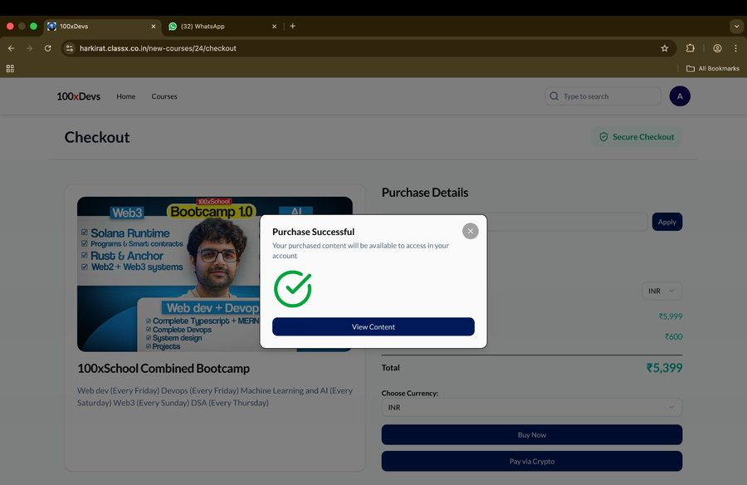Go back to previous page
The width and height of the screenshot is (747, 485).
[x=12, y=48]
